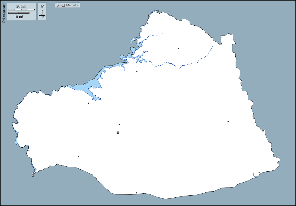Select the Mercator projection label
Viewport: 296px width, 206px height.
tap(72, 5)
